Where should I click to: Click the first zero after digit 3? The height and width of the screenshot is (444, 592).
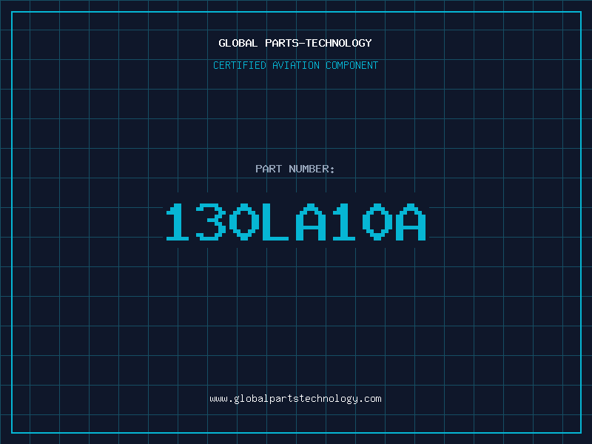click(244, 222)
